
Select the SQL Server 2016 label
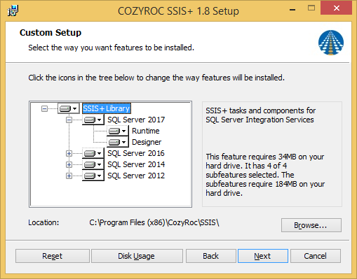[x=136, y=153]
